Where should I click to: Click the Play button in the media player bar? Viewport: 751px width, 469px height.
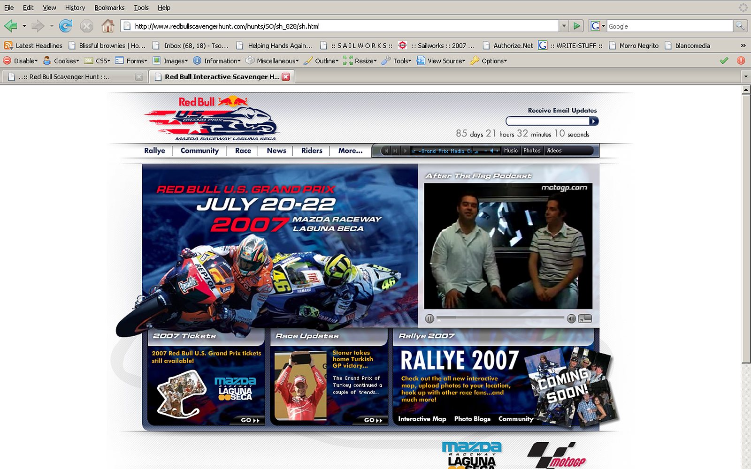(x=405, y=151)
